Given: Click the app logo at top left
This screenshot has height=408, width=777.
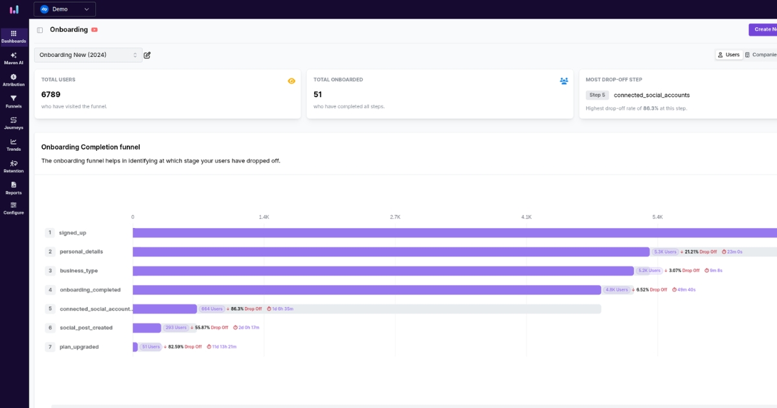Looking at the screenshot, I should 14,9.
